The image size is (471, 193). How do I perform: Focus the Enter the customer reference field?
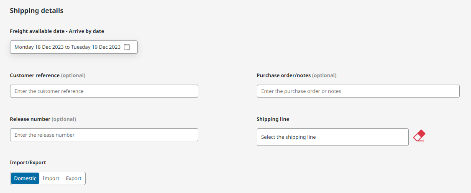104,91
